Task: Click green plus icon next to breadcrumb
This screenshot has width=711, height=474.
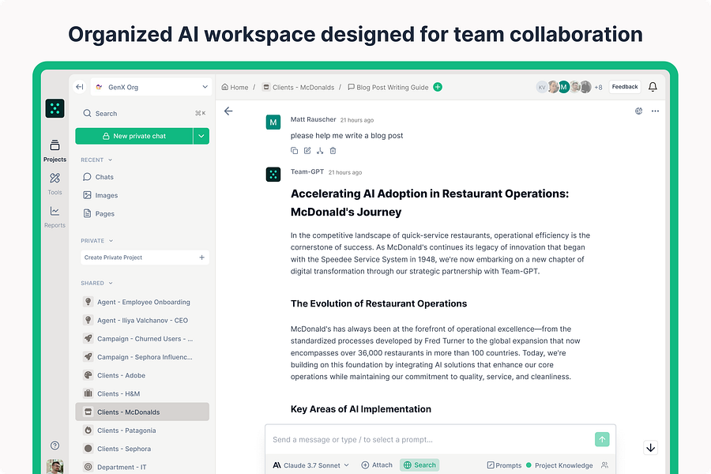Action: [438, 87]
